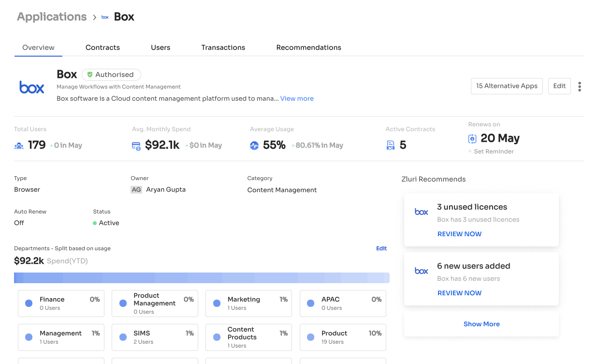Click the Active Contracts document icon

[391, 145]
